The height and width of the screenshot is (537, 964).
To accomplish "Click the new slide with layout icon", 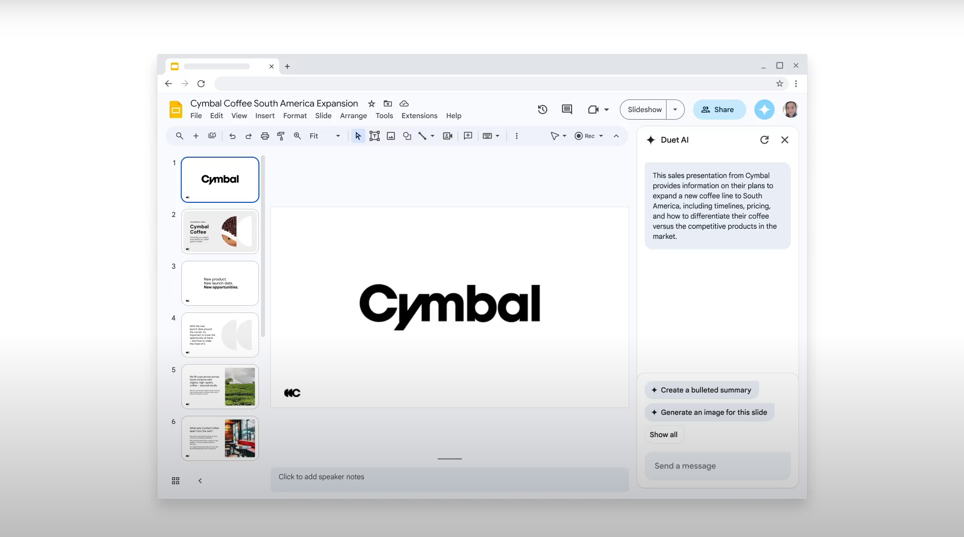I will [x=212, y=136].
